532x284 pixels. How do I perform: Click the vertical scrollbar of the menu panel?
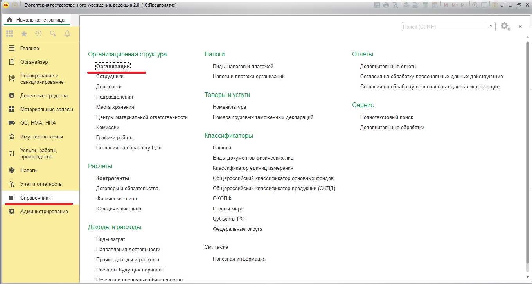(528, 156)
